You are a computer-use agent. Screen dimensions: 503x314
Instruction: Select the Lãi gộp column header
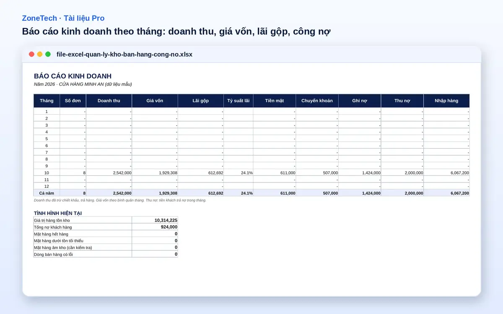tap(201, 101)
